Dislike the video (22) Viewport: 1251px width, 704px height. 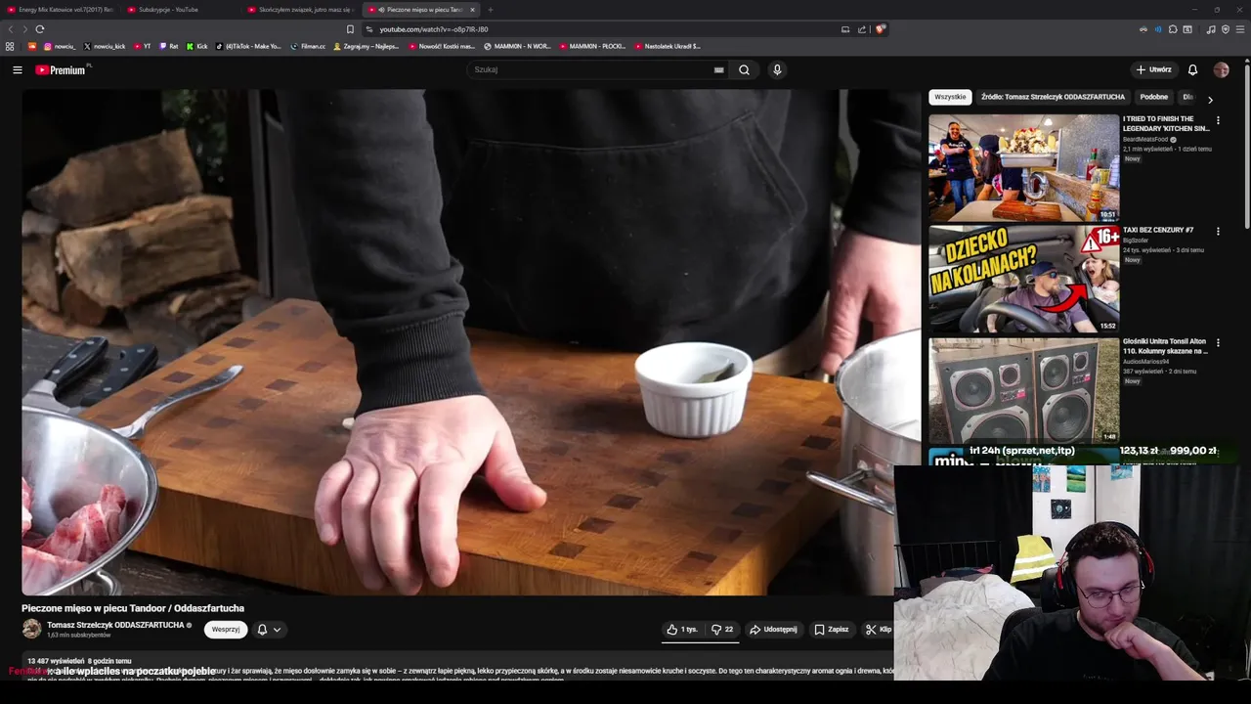pyautogui.click(x=723, y=630)
